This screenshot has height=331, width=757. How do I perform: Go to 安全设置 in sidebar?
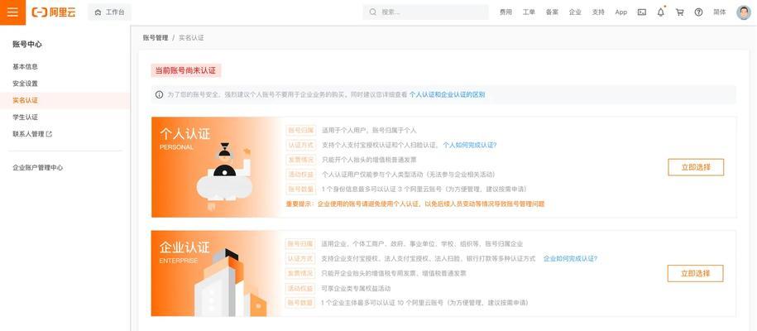(x=25, y=84)
